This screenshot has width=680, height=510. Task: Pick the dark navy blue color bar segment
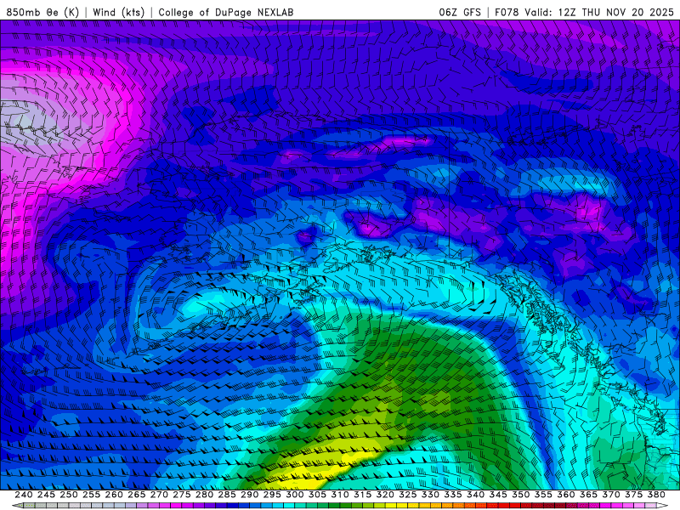click(x=232, y=505)
